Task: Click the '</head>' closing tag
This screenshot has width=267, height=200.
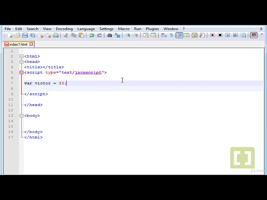Action: coord(33,105)
